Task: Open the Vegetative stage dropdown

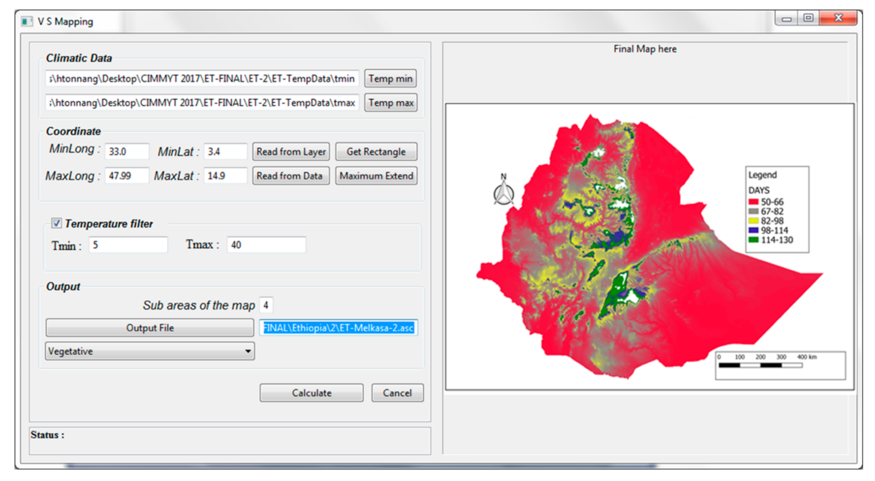Action: pos(150,351)
